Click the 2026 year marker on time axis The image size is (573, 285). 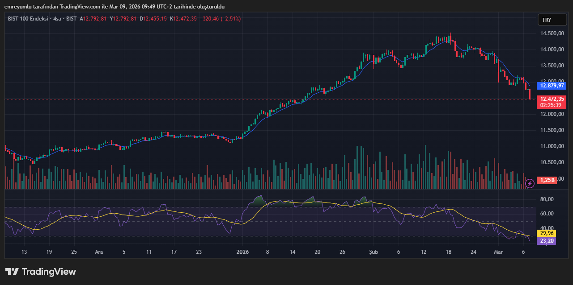click(x=242, y=252)
